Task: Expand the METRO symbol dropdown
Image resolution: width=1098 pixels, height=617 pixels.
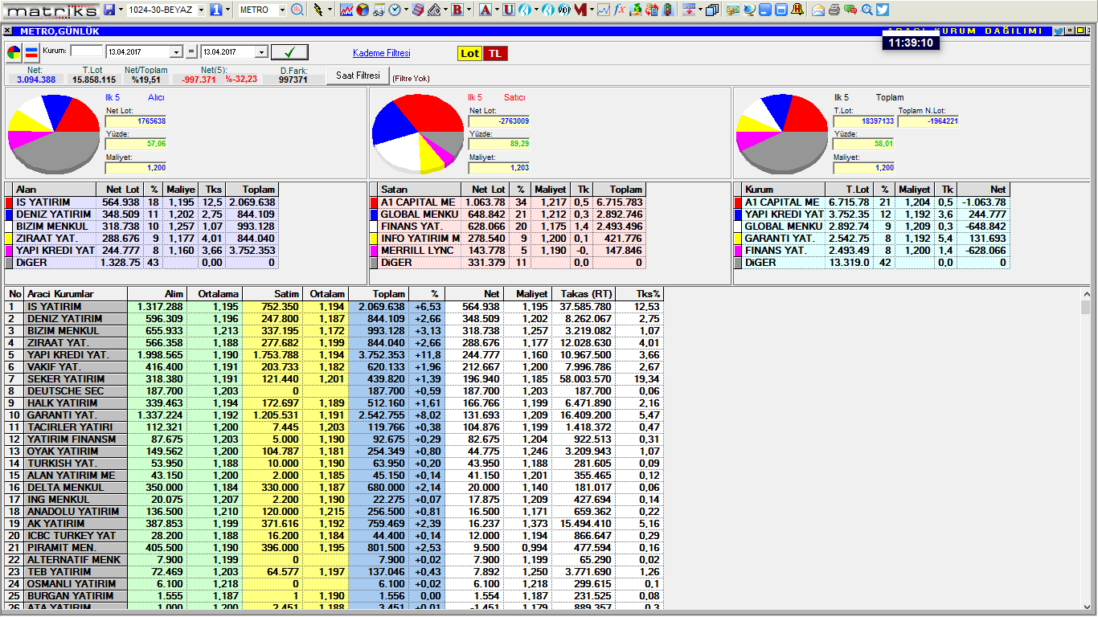Action: (282, 10)
